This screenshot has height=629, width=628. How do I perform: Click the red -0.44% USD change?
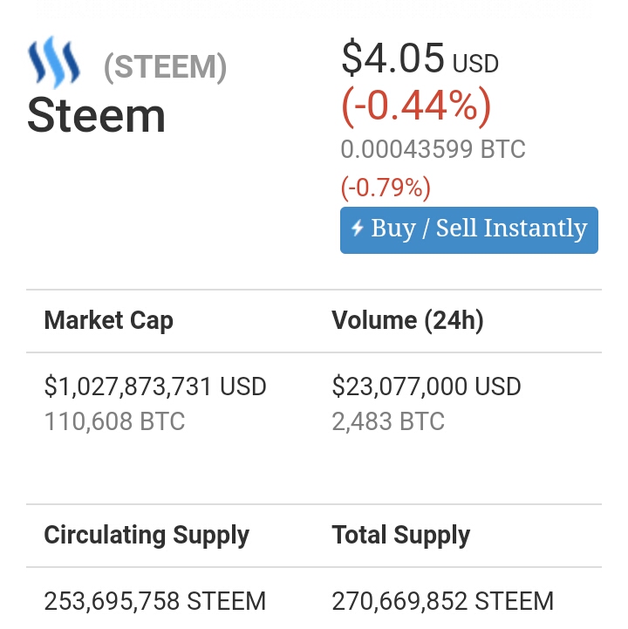point(416,106)
